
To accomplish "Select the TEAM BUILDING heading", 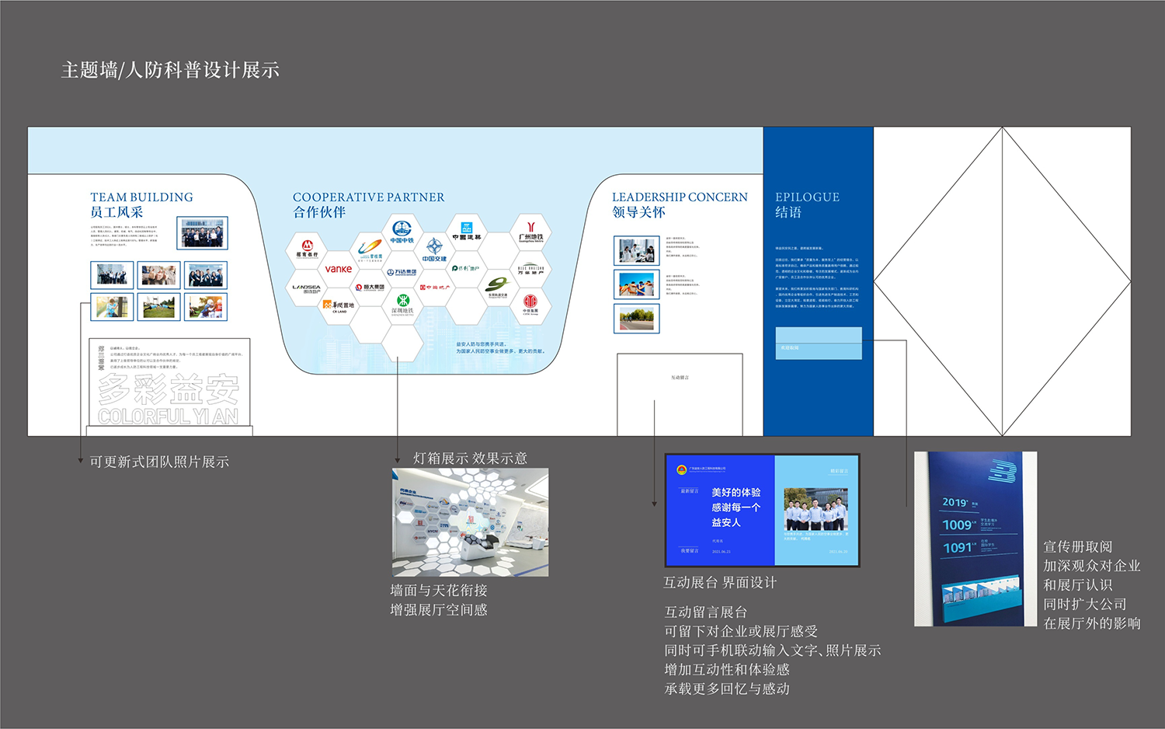I will click(x=141, y=197).
